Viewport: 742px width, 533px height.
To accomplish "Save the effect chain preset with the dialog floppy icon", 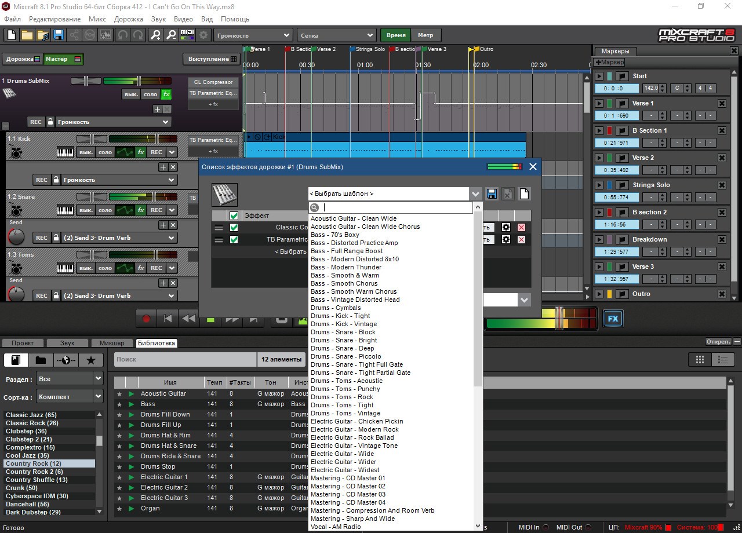I will click(492, 194).
